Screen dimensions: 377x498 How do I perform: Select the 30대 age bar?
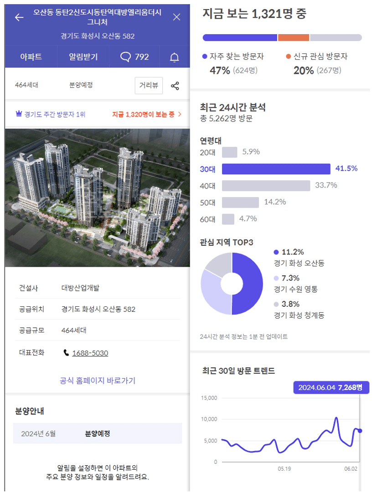(276, 169)
